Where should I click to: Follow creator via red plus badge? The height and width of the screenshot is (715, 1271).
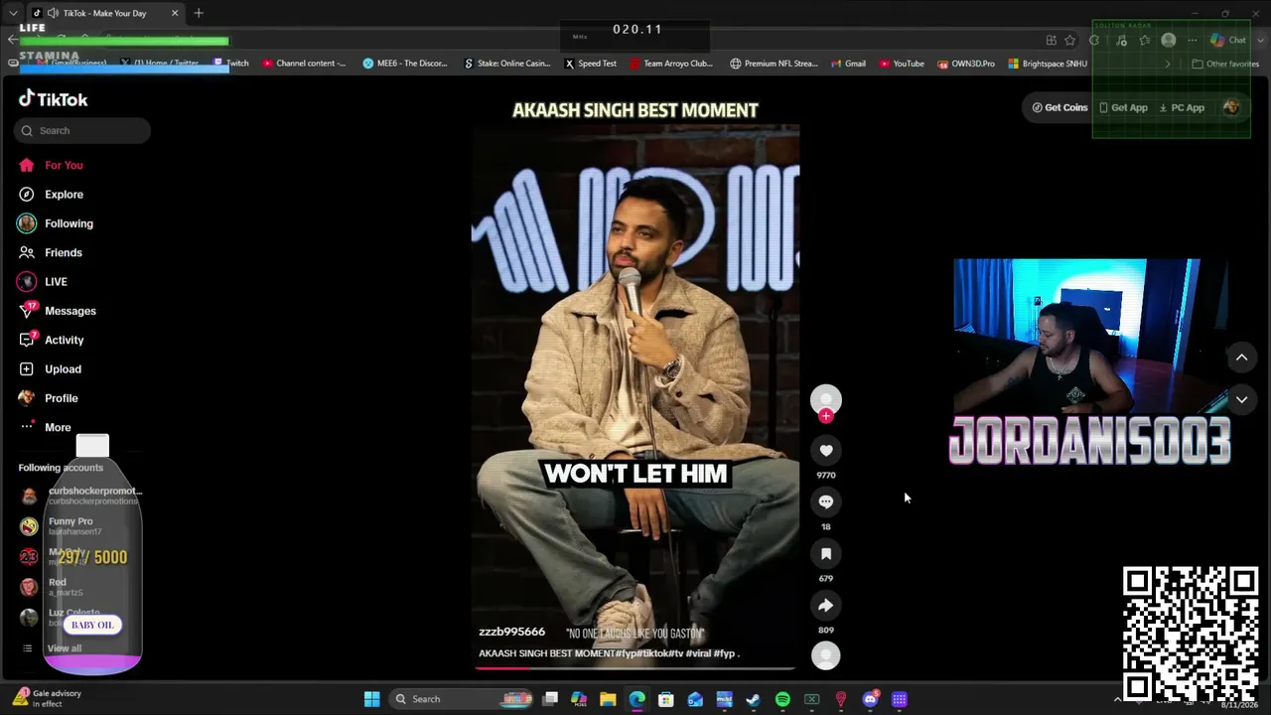coord(826,416)
